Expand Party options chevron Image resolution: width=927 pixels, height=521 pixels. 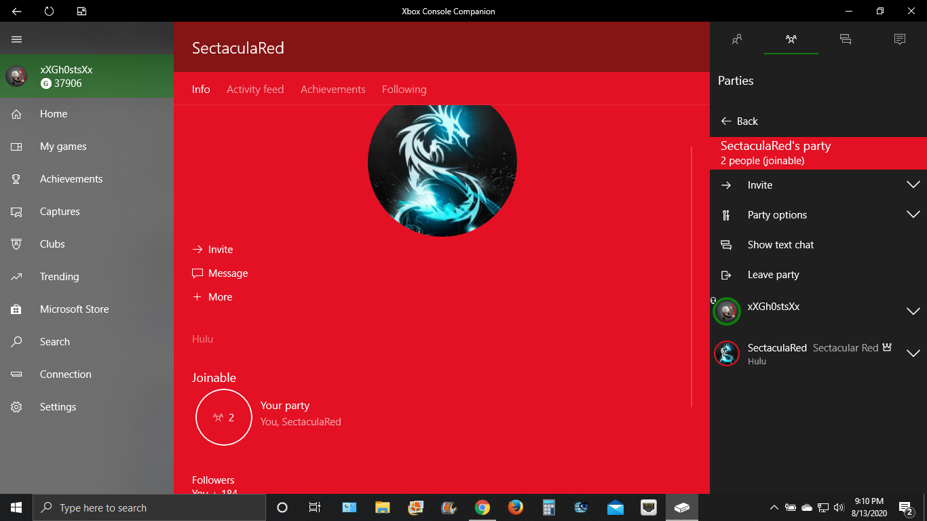(913, 215)
